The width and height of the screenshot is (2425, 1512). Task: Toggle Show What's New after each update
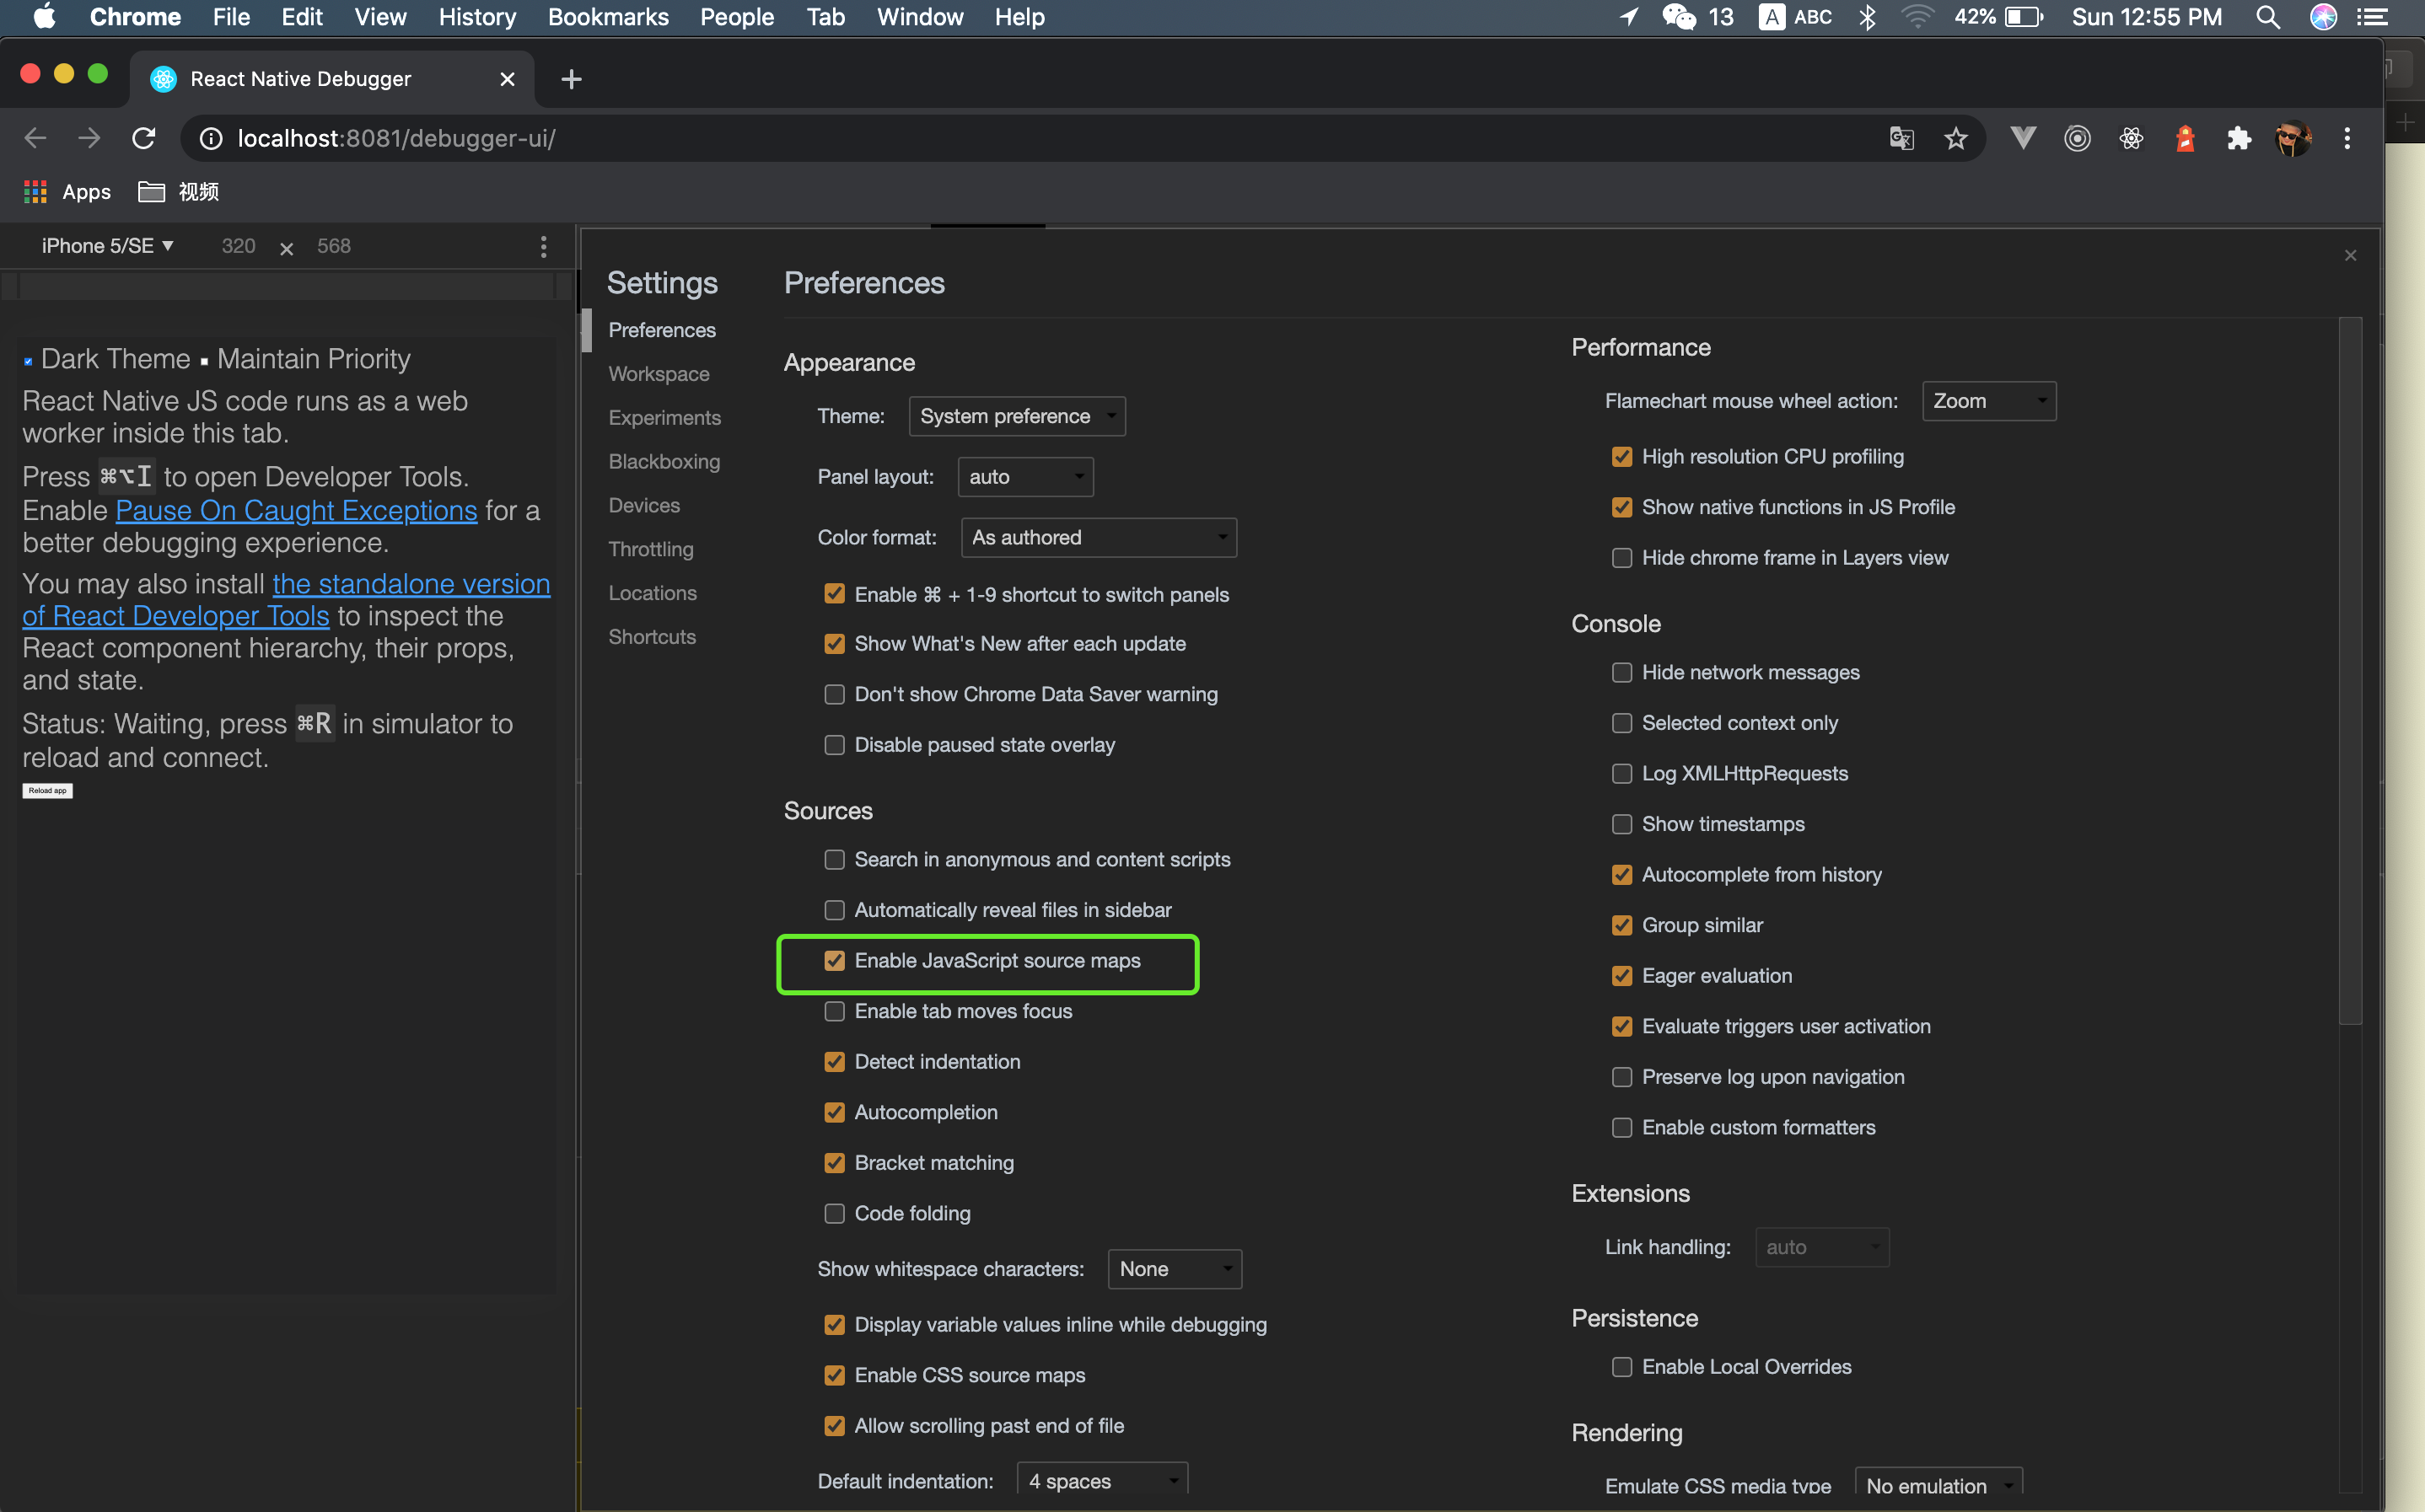pyautogui.click(x=835, y=644)
